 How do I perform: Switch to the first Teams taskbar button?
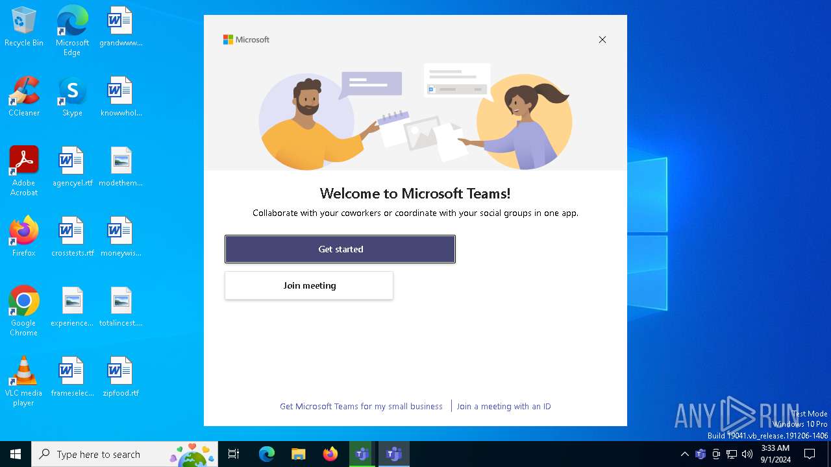(362, 454)
